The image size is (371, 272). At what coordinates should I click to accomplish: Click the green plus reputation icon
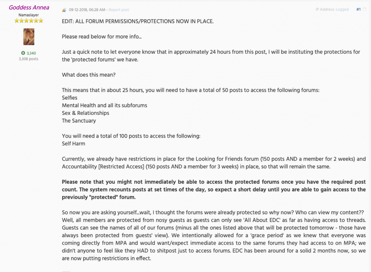23,53
